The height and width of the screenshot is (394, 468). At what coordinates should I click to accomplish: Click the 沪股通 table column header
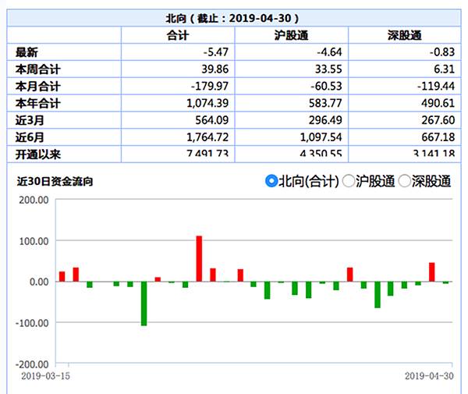click(291, 35)
